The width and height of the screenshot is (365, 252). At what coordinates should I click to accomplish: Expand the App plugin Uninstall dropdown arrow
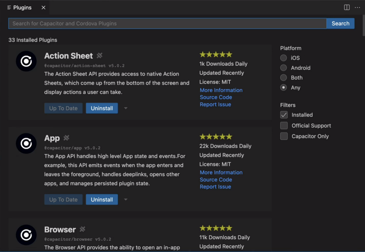coord(125,200)
